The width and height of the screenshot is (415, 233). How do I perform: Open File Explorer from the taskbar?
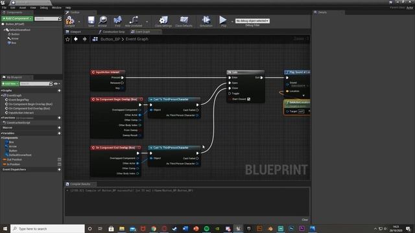[122, 228]
